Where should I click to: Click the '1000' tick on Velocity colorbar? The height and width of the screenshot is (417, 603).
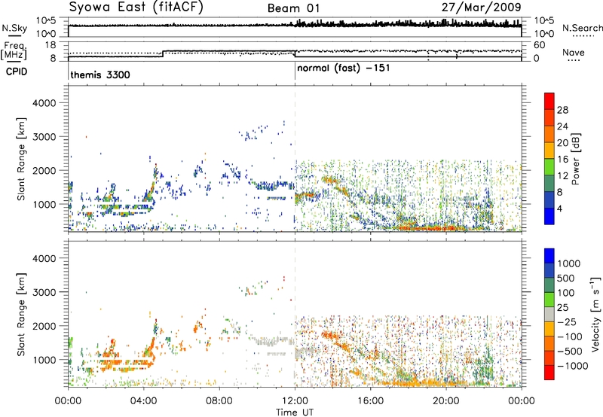(x=568, y=263)
